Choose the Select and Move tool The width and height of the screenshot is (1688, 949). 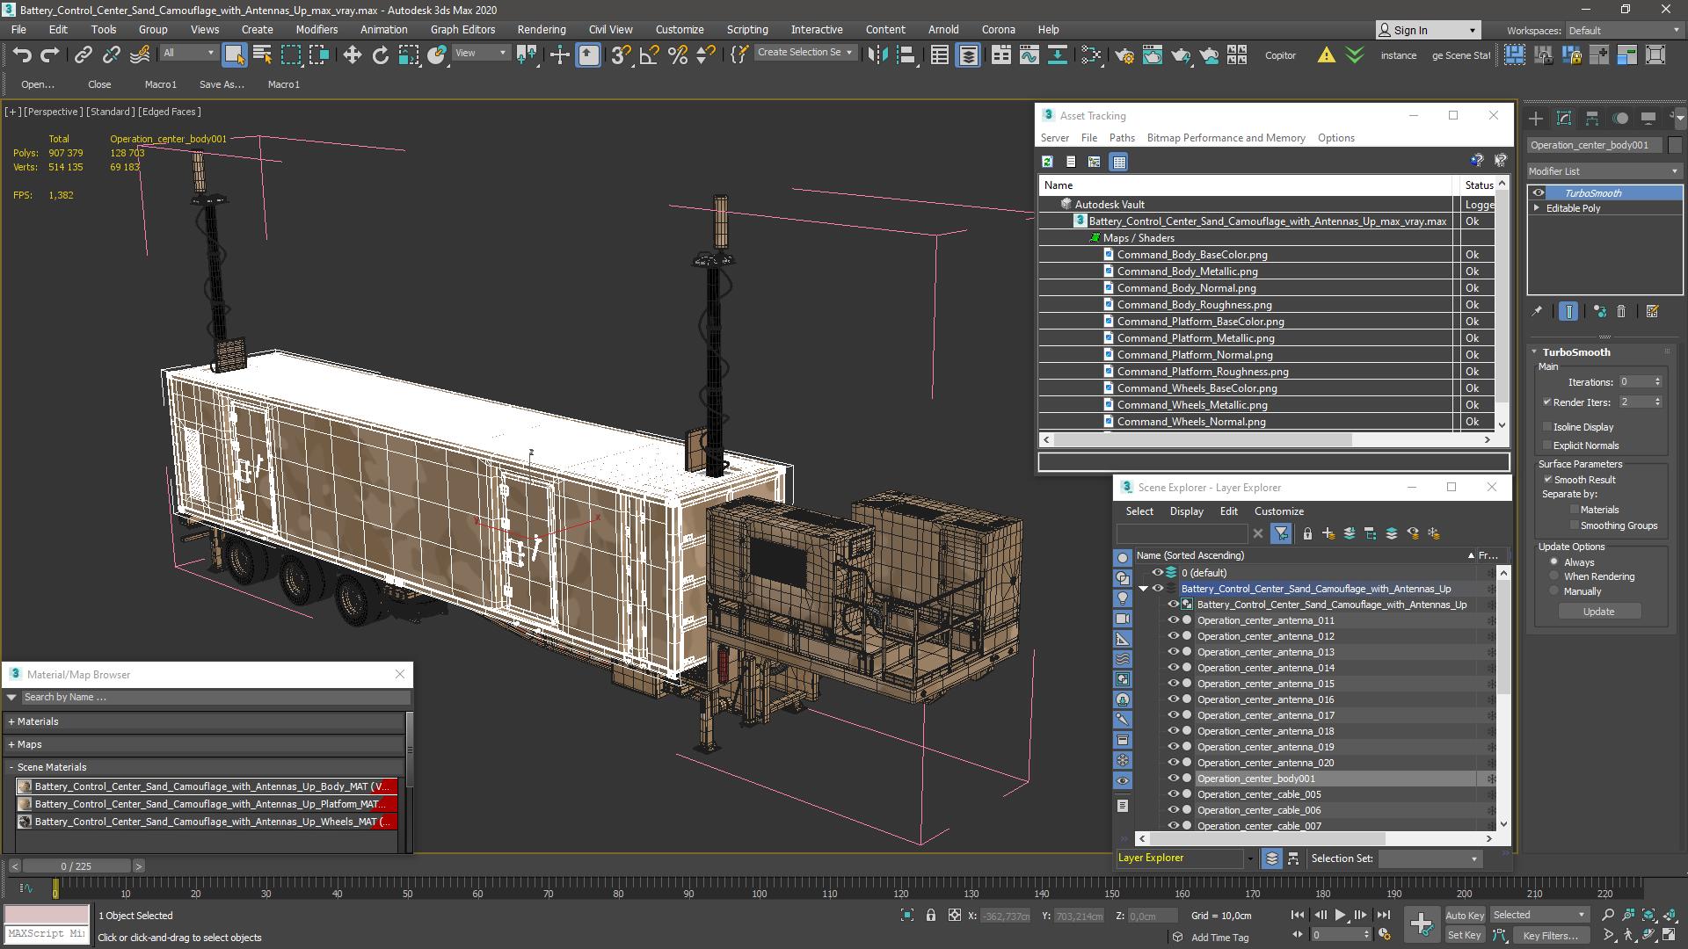pyautogui.click(x=352, y=55)
